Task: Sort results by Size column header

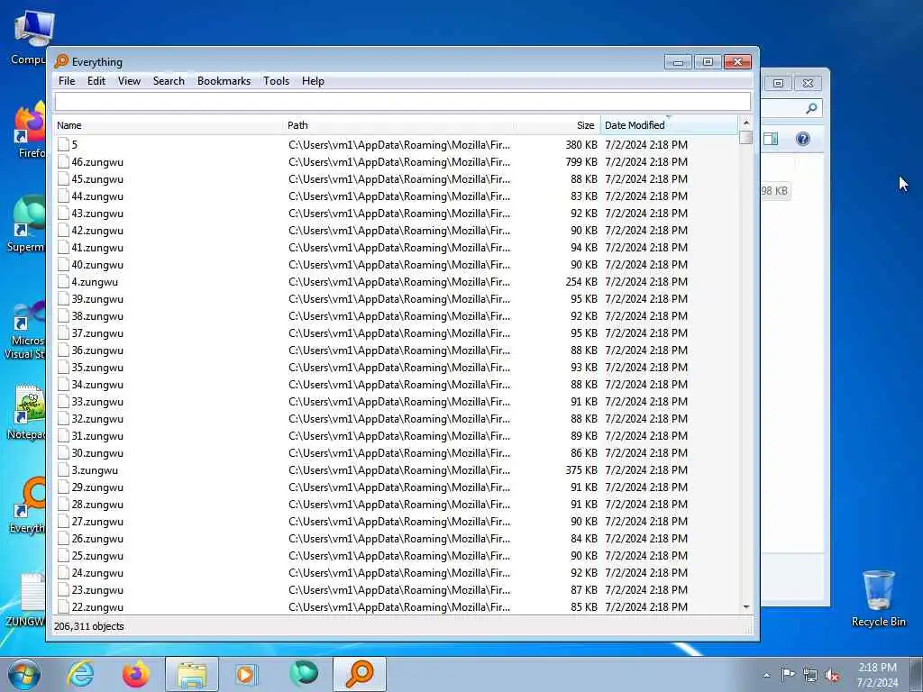Action: point(557,125)
